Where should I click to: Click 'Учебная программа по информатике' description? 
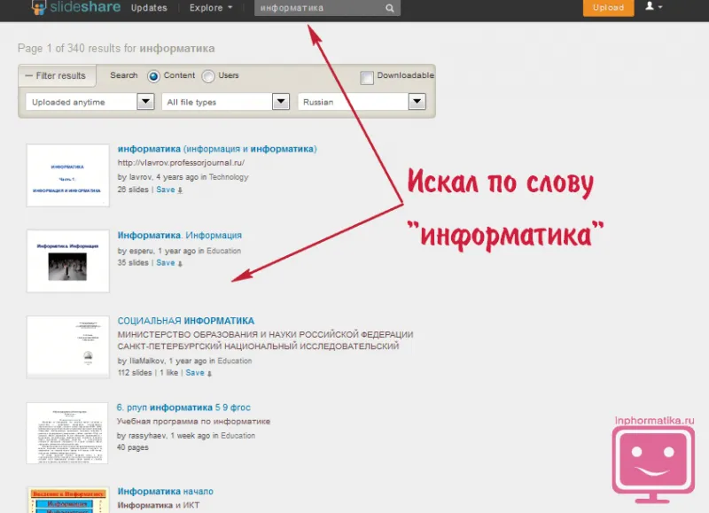pos(193,421)
